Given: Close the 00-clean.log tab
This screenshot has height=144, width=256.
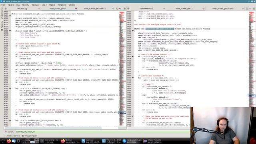Looking at the screenshot, I should pos(39,8).
